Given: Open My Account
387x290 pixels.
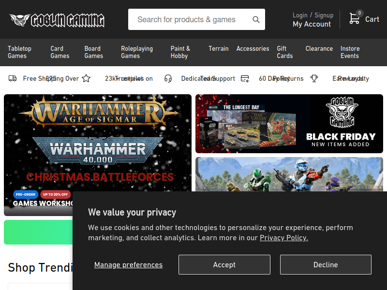Looking at the screenshot, I should pos(312,24).
